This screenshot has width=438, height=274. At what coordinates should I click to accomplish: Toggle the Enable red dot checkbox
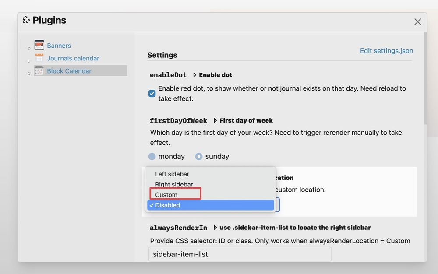(x=152, y=94)
